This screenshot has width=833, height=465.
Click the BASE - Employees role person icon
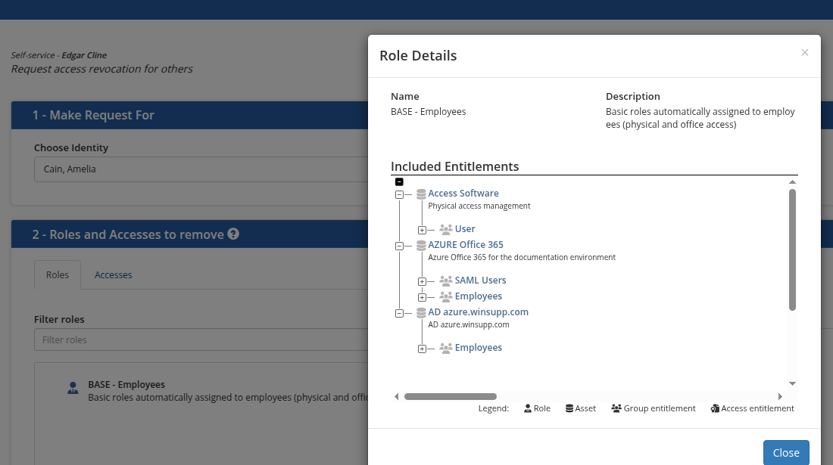(x=73, y=389)
